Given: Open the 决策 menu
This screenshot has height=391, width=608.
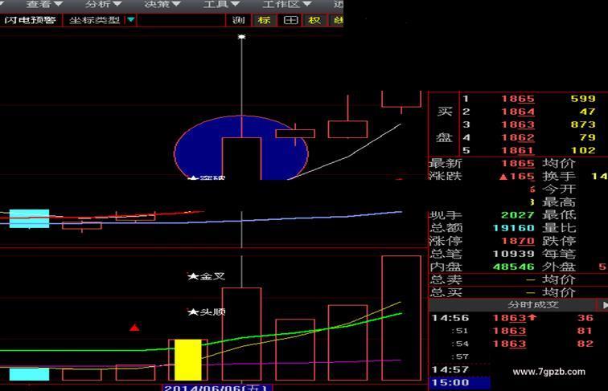Looking at the screenshot, I should pos(162,4).
